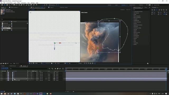Image resolution: width=169 pixels, height=95 pixels.
Task: Click the Search Help field
Action: tap(159, 5)
